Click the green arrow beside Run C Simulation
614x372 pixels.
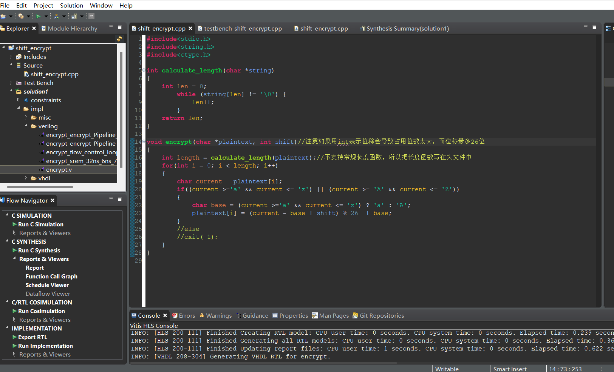(x=14, y=224)
